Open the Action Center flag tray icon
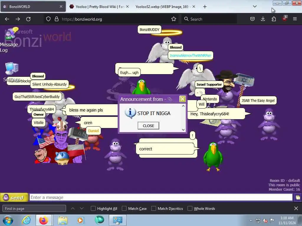 [x=272, y=220]
